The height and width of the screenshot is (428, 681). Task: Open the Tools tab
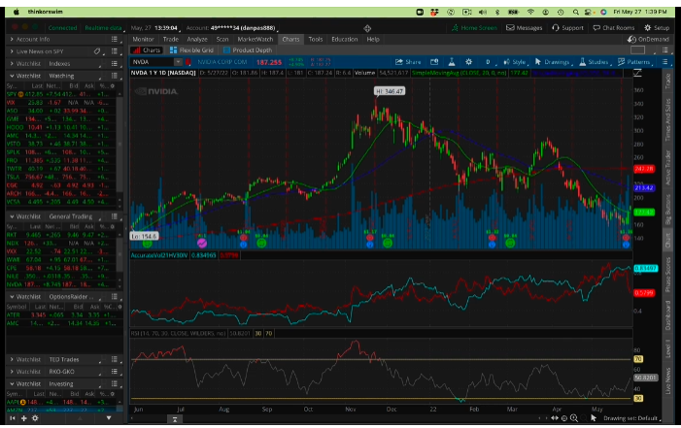click(316, 39)
